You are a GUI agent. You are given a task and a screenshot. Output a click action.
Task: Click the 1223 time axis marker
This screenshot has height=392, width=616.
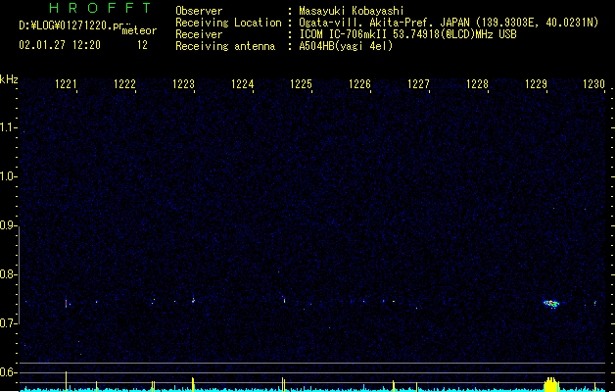(183, 84)
